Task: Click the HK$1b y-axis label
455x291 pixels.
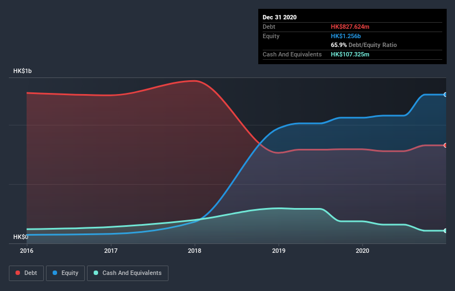Action: point(22,71)
